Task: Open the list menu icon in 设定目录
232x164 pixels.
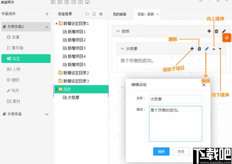Action: pos(101,14)
